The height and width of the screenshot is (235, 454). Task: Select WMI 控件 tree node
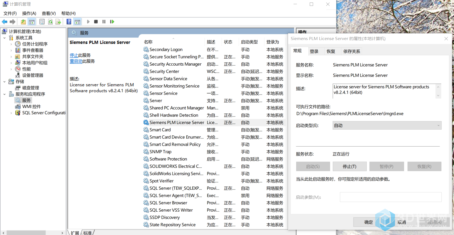[32, 107]
